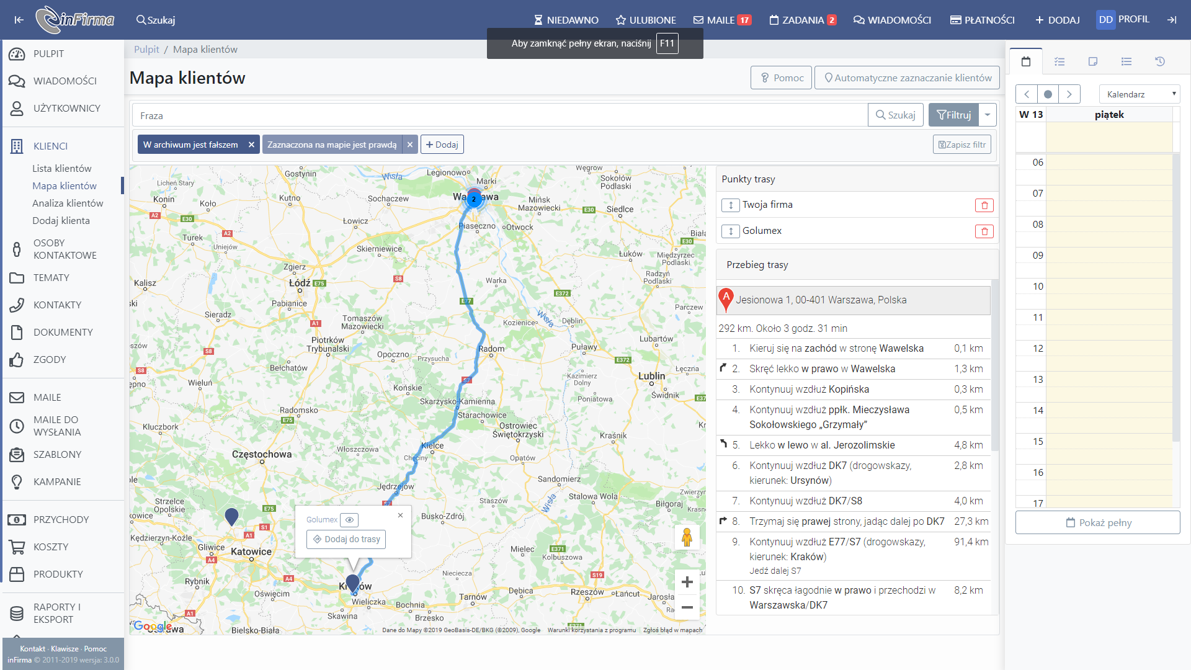Reorder handle for Twoja firma
The height and width of the screenshot is (670, 1191).
point(731,205)
